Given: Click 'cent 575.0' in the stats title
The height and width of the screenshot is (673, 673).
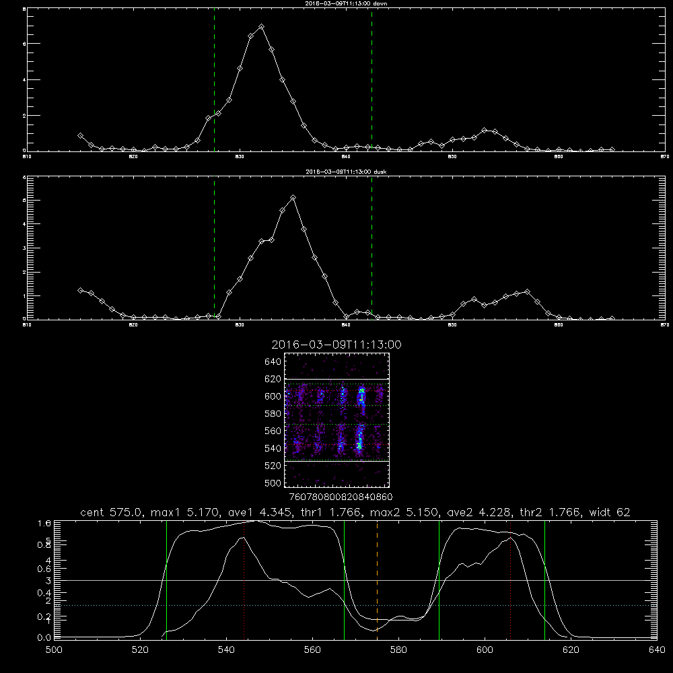Looking at the screenshot, I should click(110, 512).
